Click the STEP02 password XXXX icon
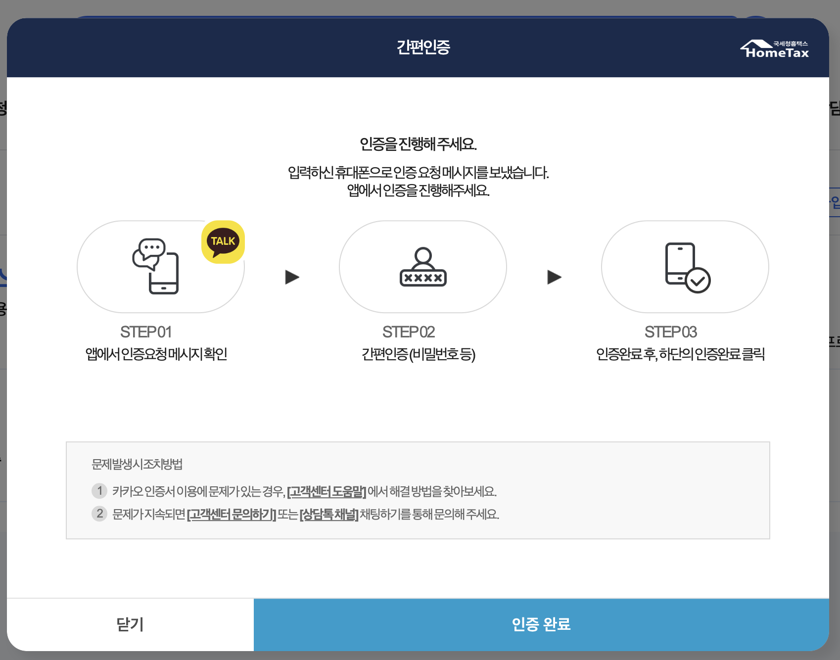The height and width of the screenshot is (660, 840). coord(423,267)
